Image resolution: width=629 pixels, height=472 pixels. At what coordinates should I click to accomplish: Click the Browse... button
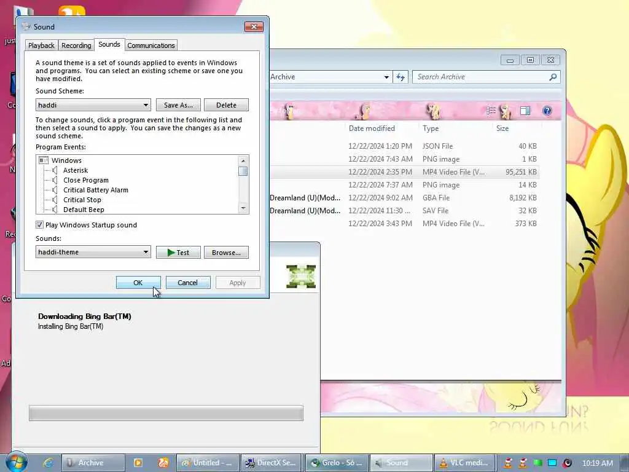point(226,253)
